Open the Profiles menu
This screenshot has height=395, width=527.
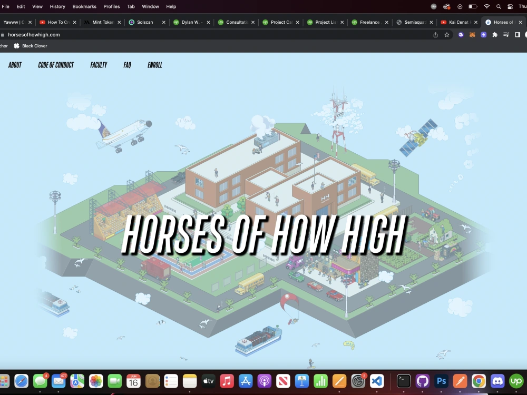coord(112,6)
